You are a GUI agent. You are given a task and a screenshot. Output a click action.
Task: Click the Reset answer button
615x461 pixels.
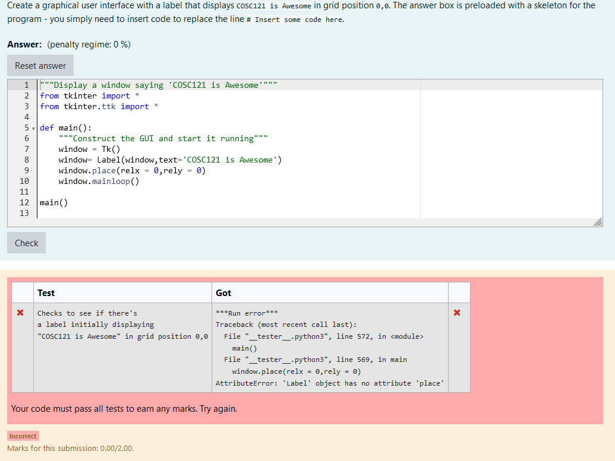(x=40, y=65)
